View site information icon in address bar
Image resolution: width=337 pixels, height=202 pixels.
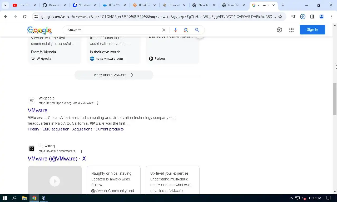coord(36,17)
